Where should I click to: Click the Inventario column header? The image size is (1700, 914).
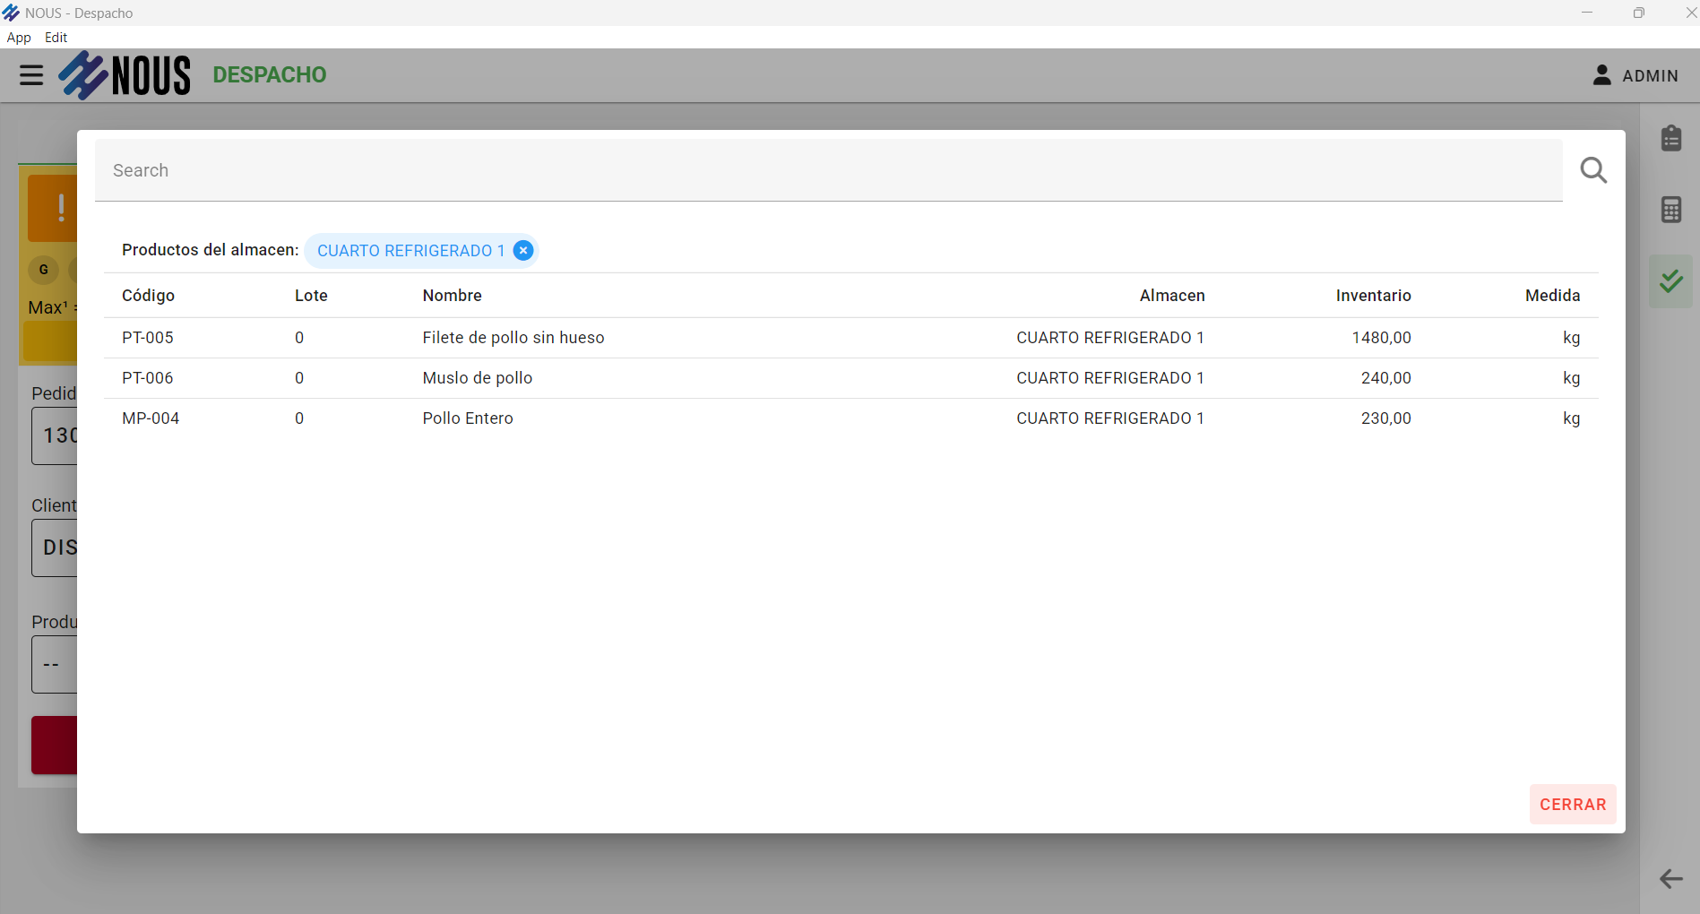click(x=1373, y=296)
